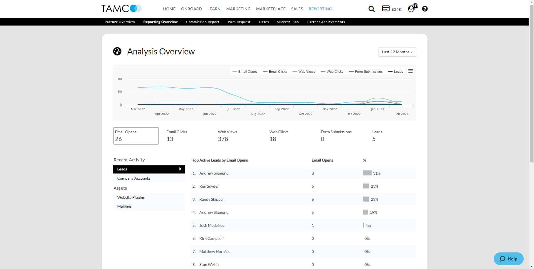Open the user notifications icon with badge
The image size is (534, 269).
pyautogui.click(x=412, y=9)
